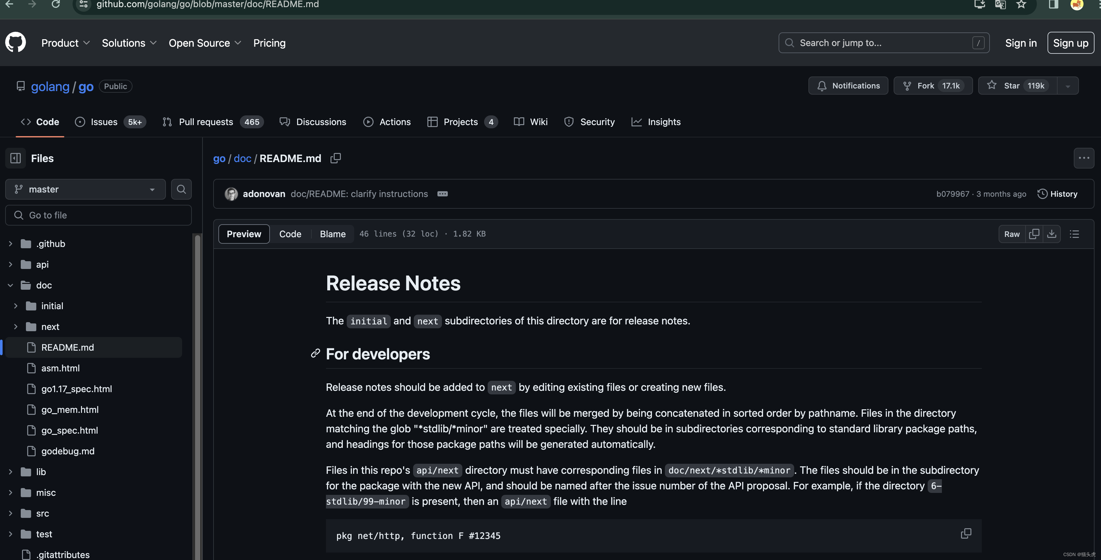This screenshot has width=1101, height=560.
Task: Click the search files magnifier button
Action: click(x=181, y=189)
